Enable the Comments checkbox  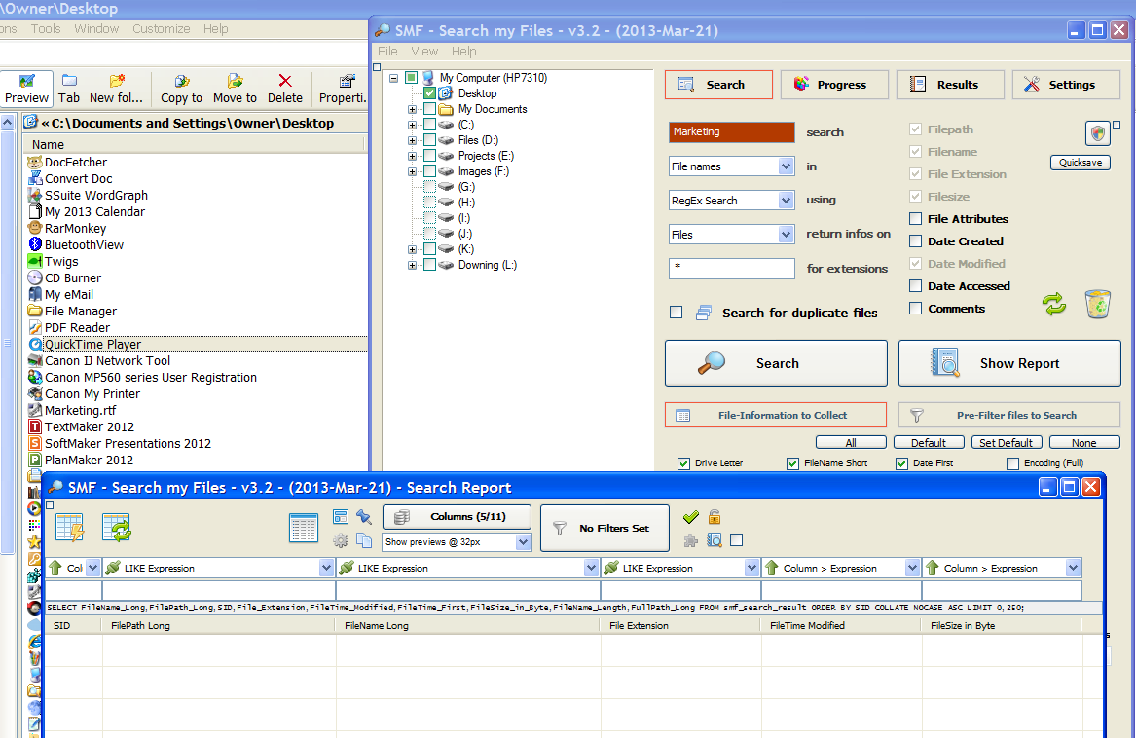point(916,309)
